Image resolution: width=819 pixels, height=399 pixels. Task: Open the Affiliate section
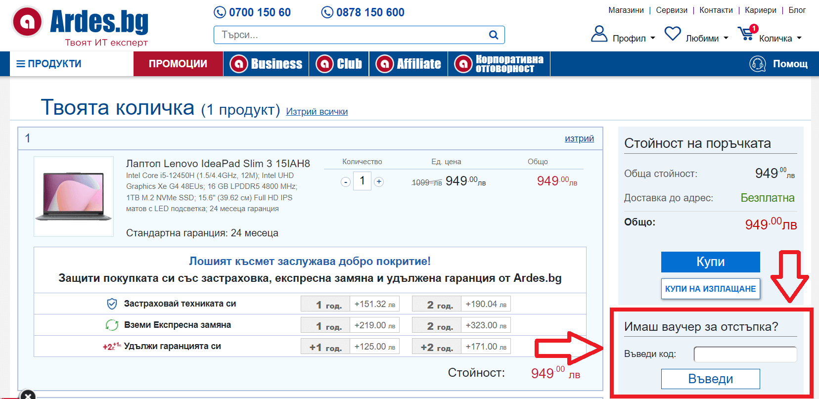click(409, 64)
